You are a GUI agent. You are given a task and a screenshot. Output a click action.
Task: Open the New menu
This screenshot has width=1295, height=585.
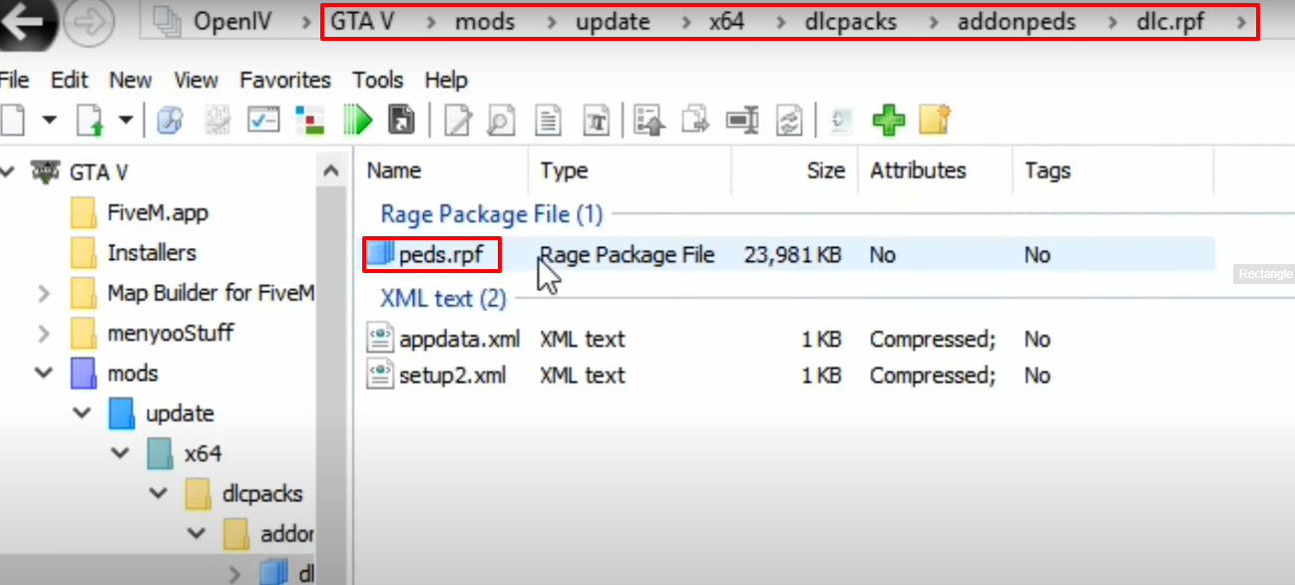(131, 80)
